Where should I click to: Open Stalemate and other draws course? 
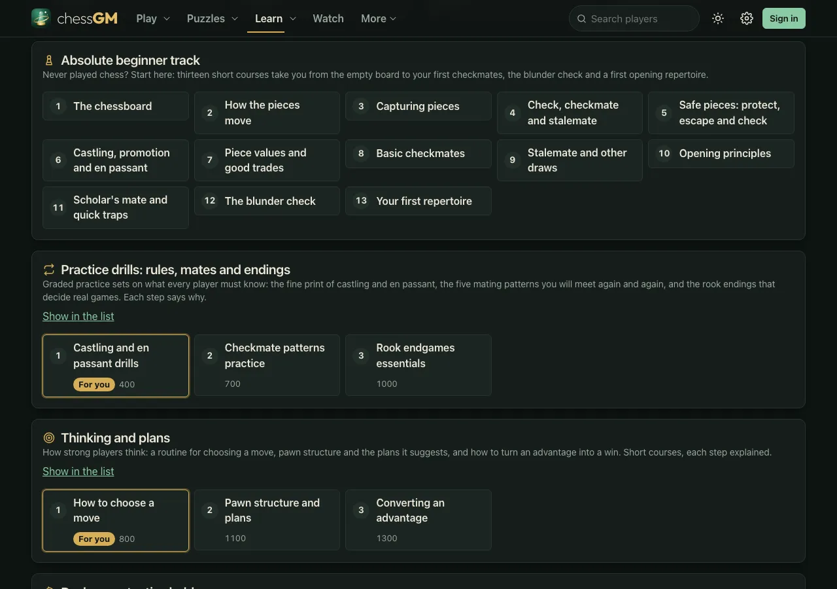(570, 160)
